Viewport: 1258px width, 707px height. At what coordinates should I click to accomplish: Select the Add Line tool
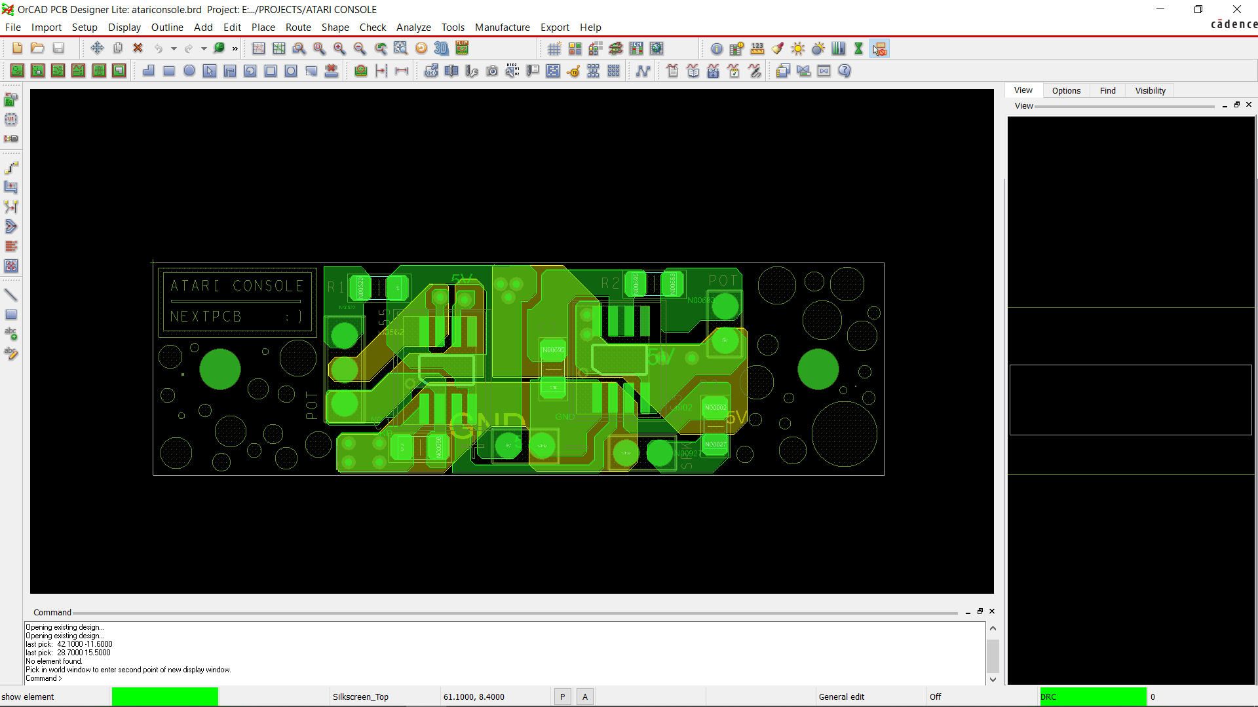click(11, 295)
